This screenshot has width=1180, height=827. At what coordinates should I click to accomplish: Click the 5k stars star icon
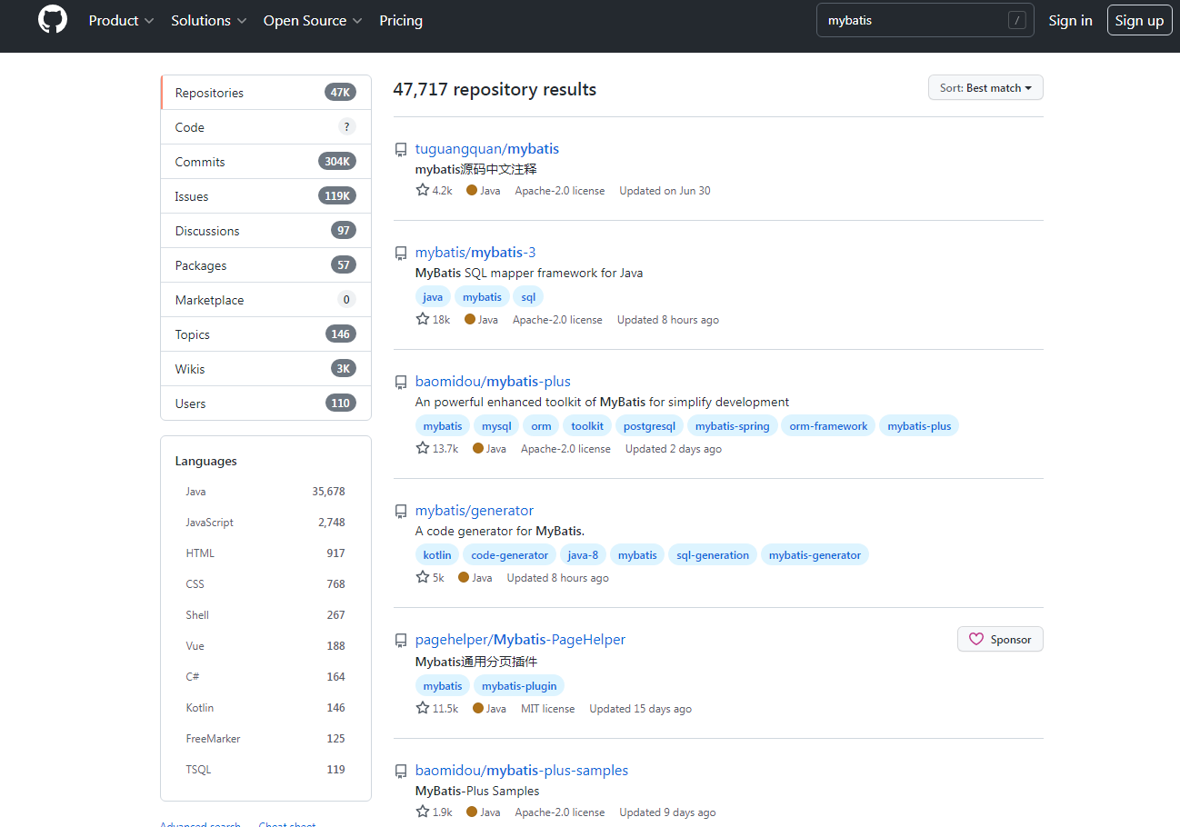point(423,577)
